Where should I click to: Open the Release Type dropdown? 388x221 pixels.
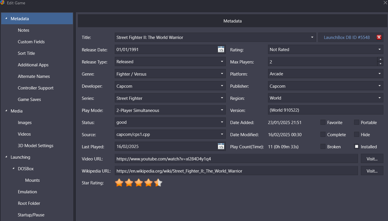coord(222,61)
